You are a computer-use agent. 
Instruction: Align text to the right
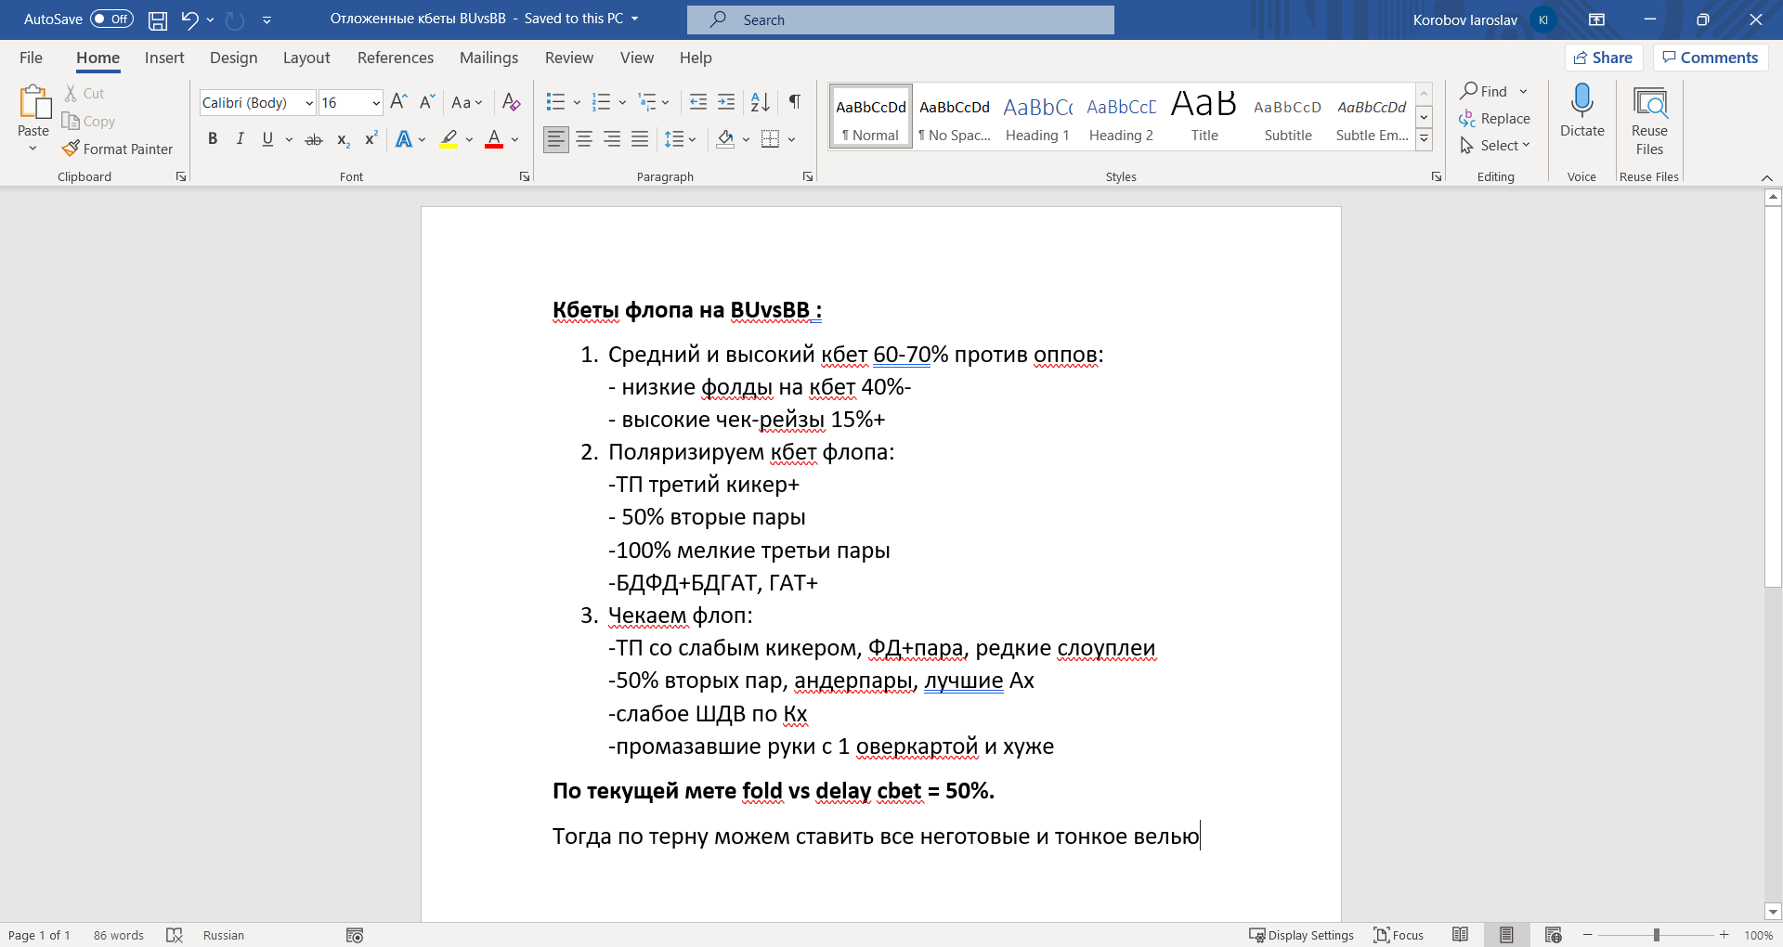(612, 139)
